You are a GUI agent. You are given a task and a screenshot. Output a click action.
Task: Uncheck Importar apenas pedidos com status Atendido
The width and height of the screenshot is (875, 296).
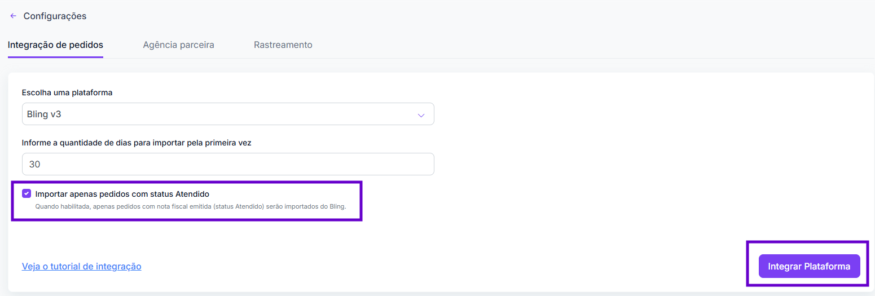tap(27, 193)
